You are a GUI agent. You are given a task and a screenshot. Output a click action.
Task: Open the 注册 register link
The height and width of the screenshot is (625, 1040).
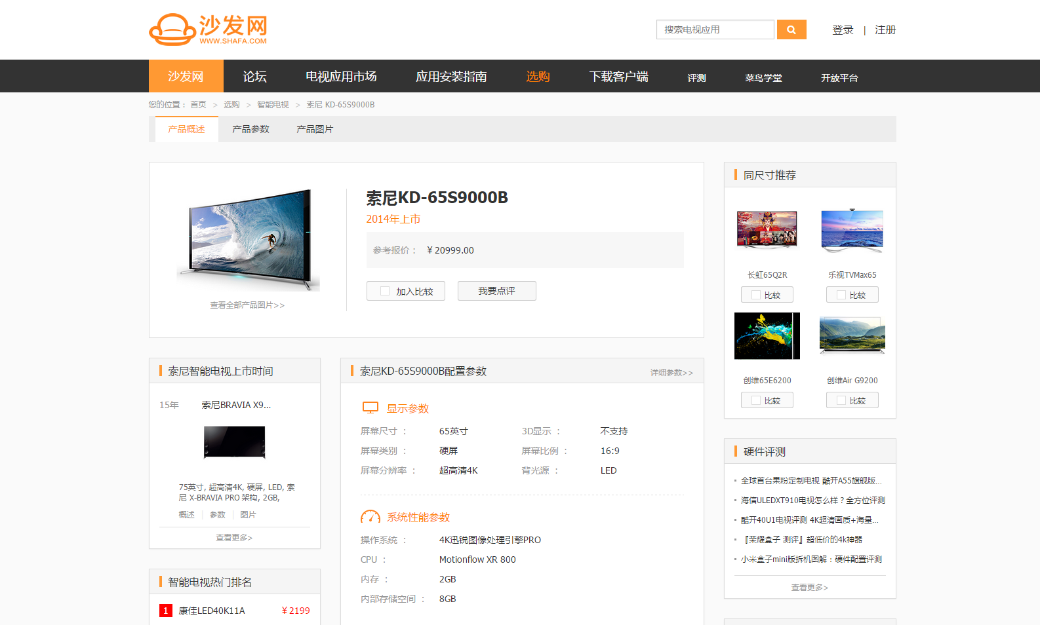pos(885,30)
